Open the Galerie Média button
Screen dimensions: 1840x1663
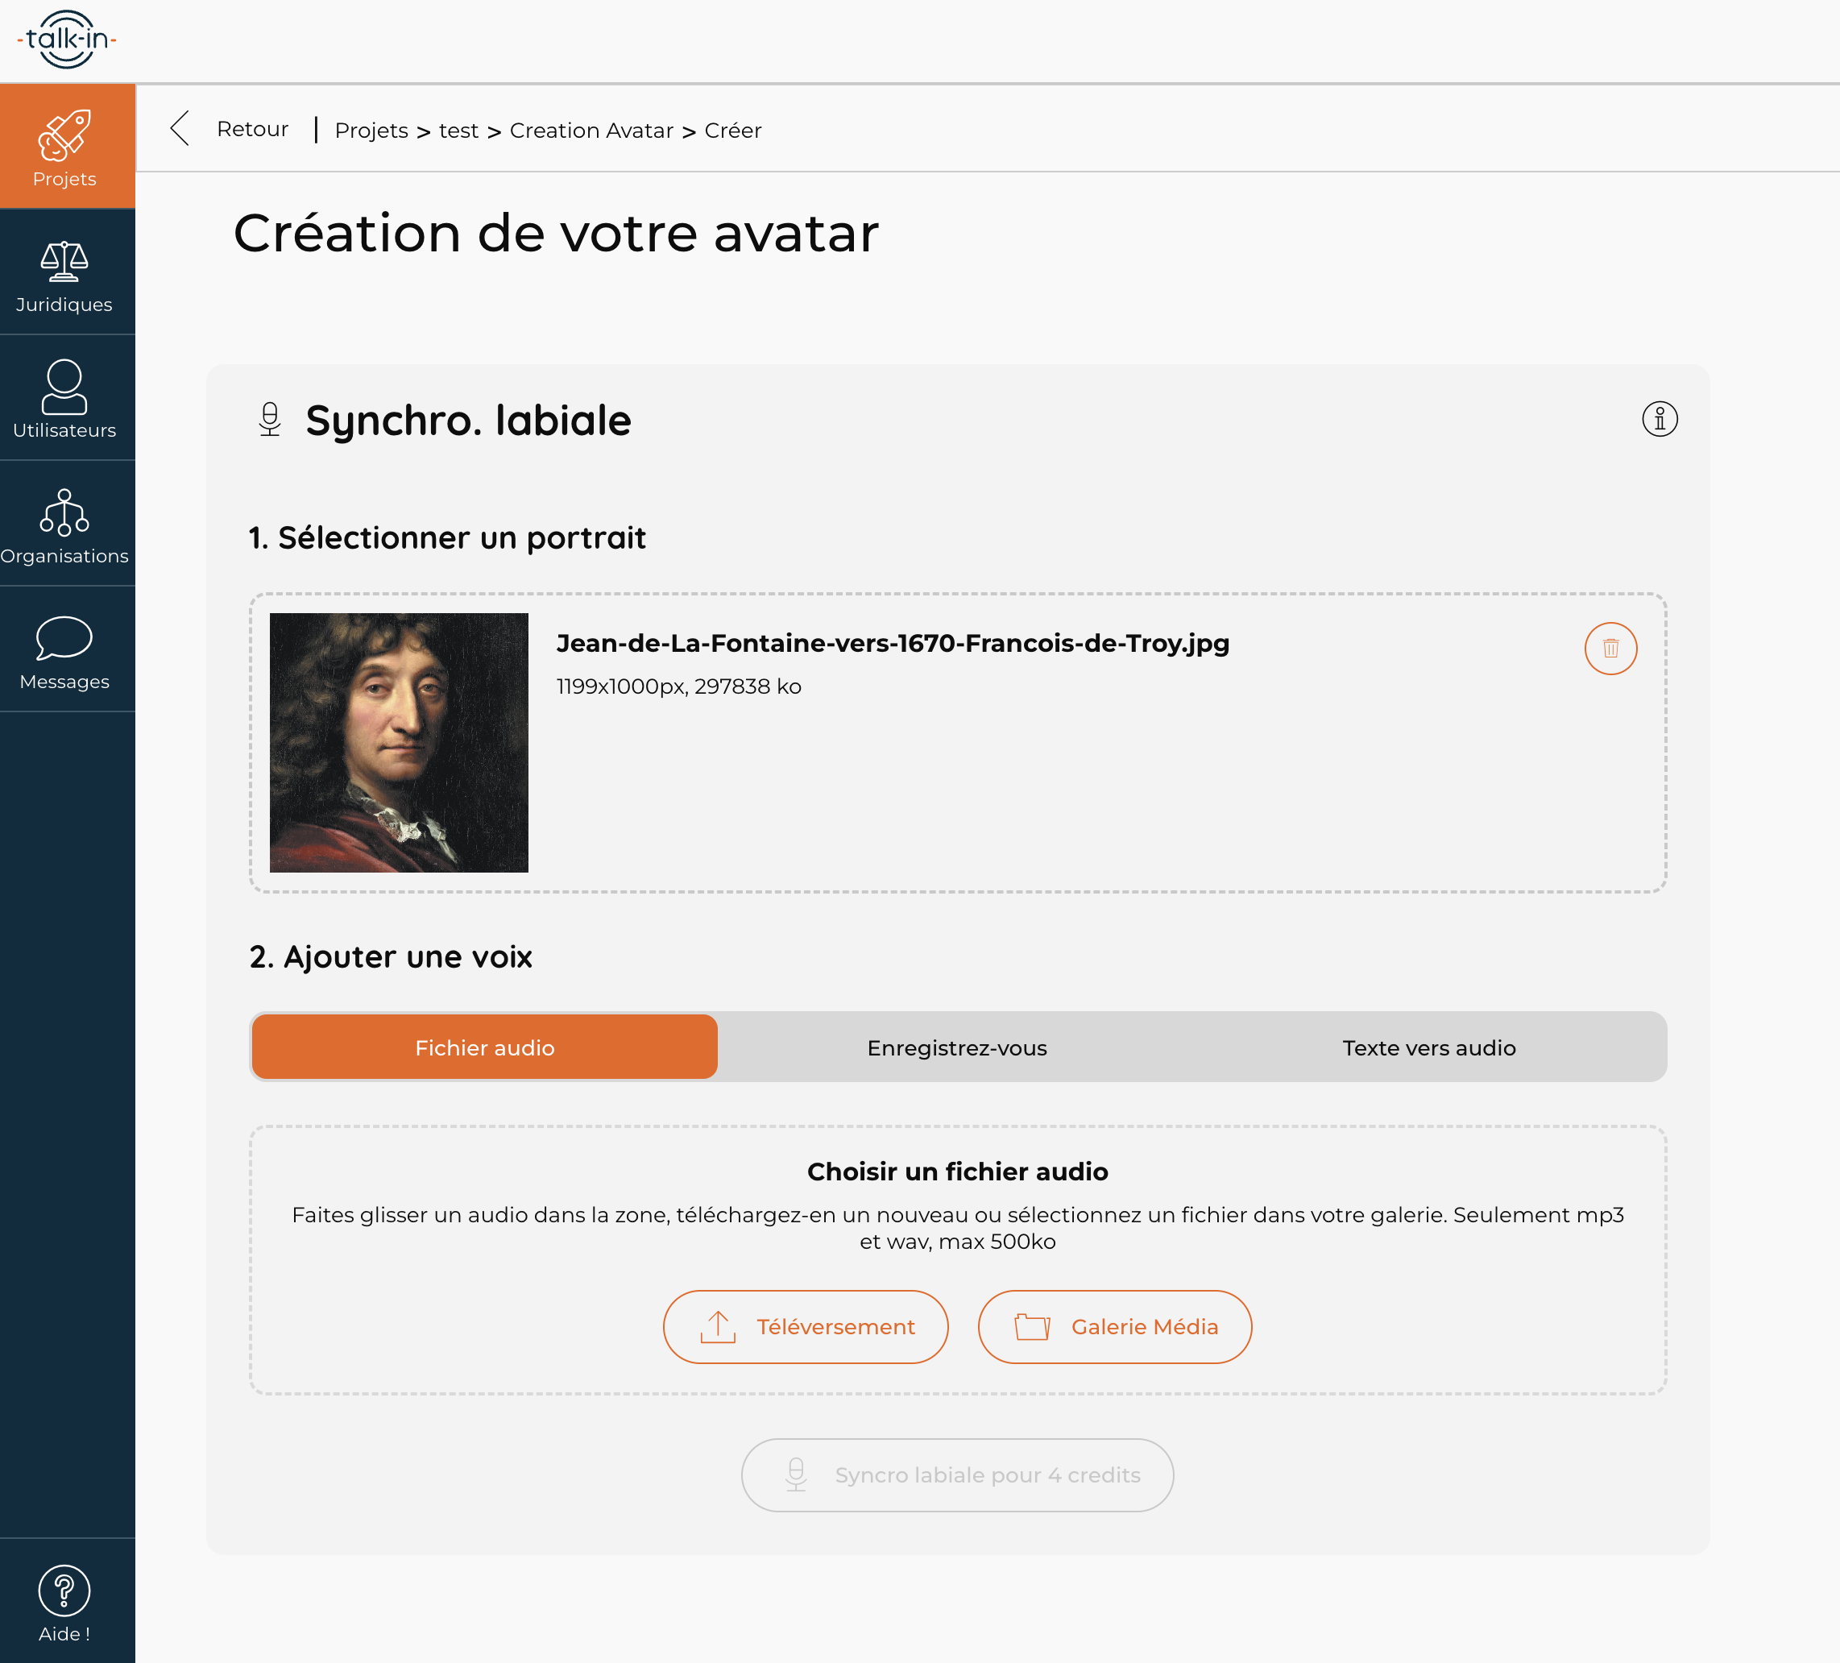(1114, 1326)
